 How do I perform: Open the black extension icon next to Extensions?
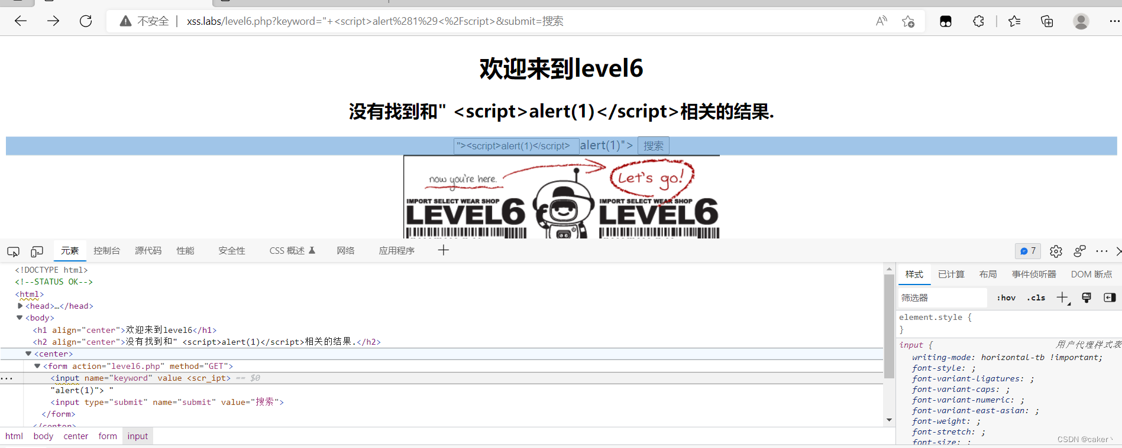(946, 21)
